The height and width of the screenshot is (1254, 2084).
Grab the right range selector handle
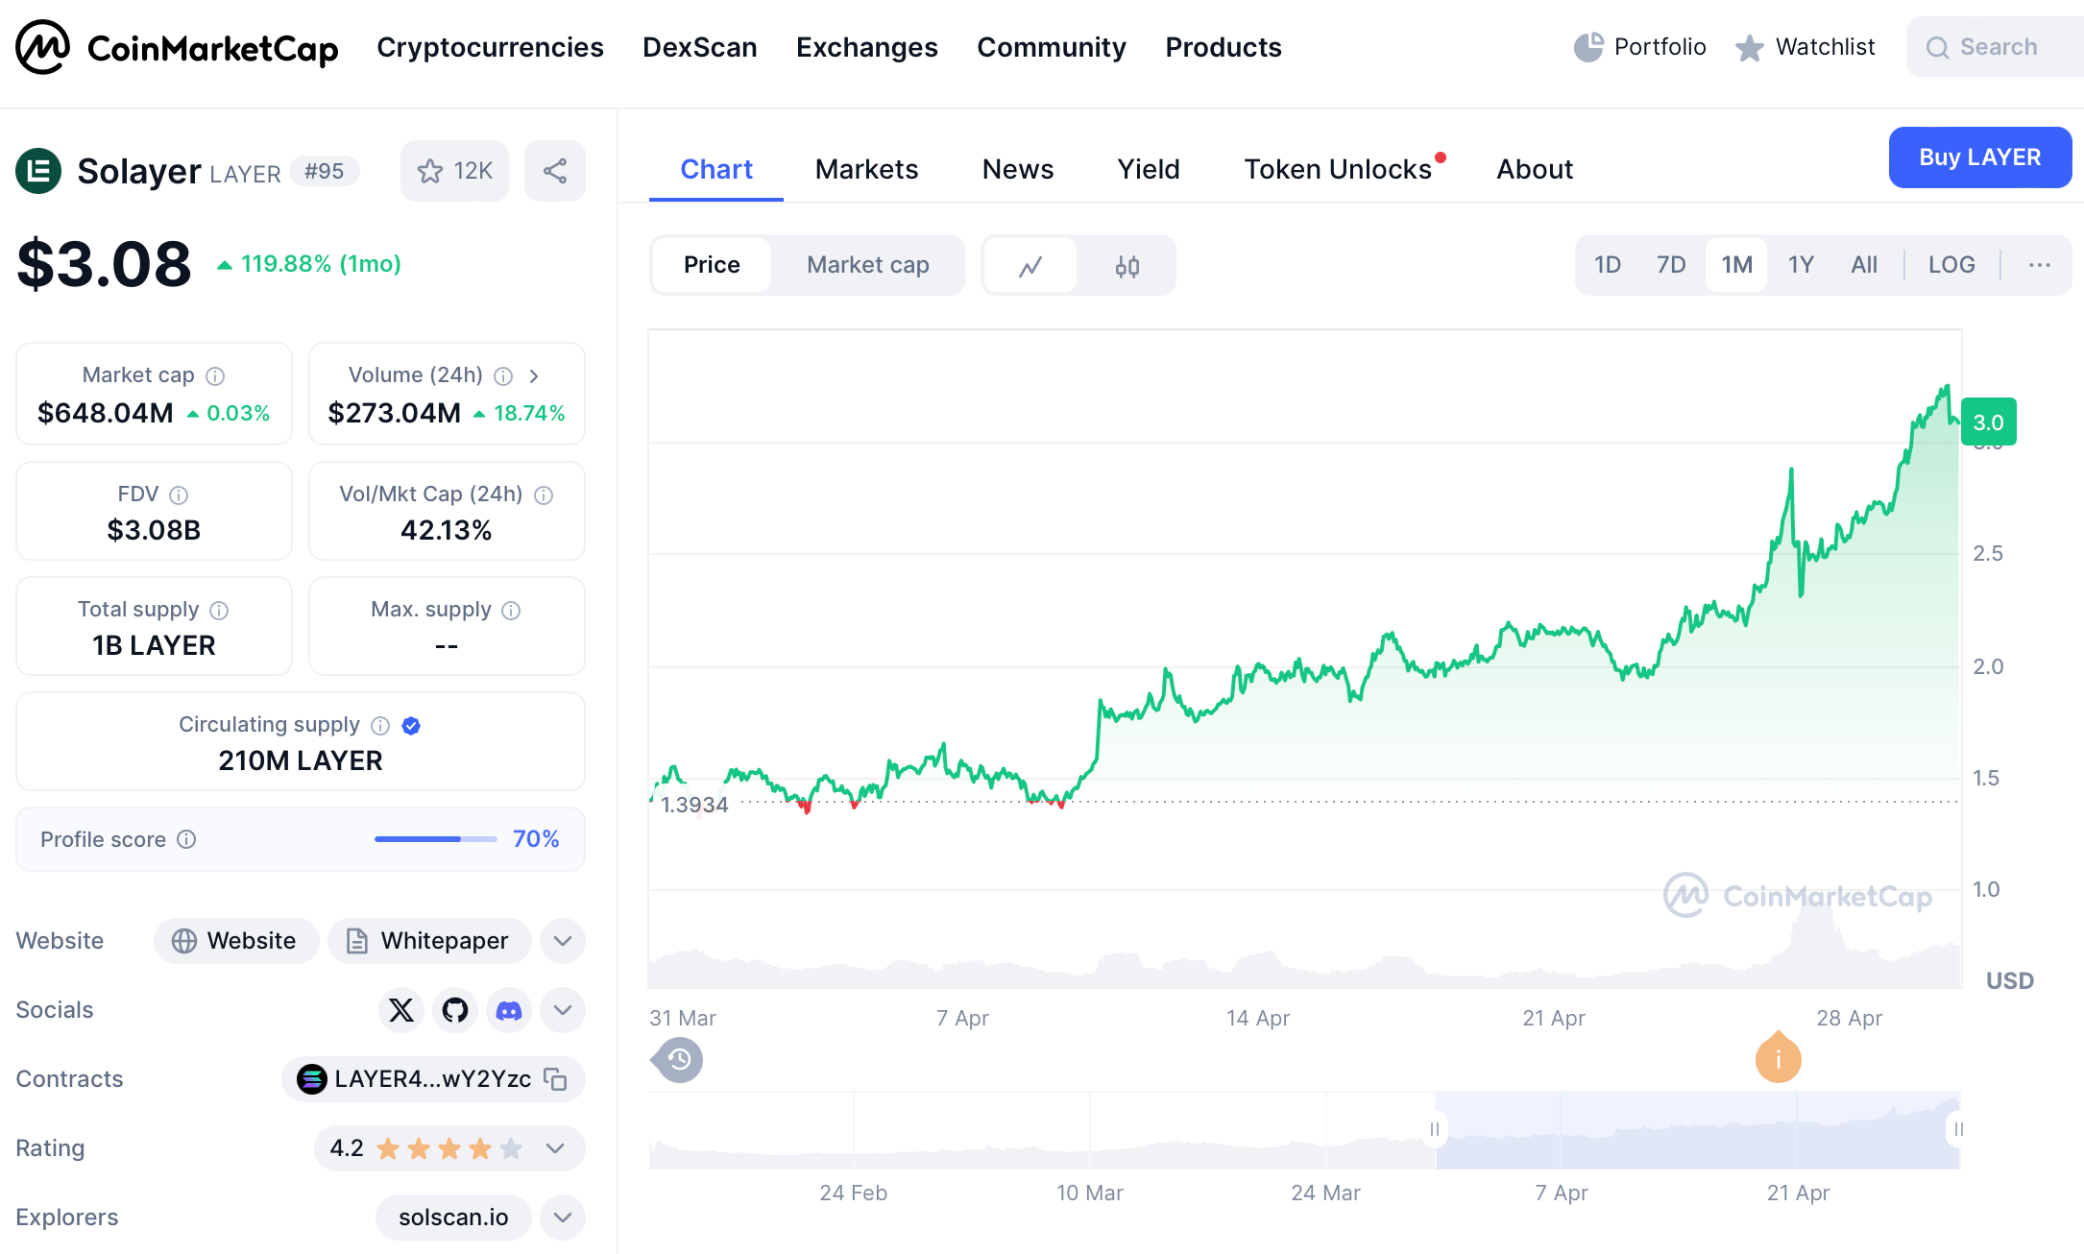coord(1958,1129)
